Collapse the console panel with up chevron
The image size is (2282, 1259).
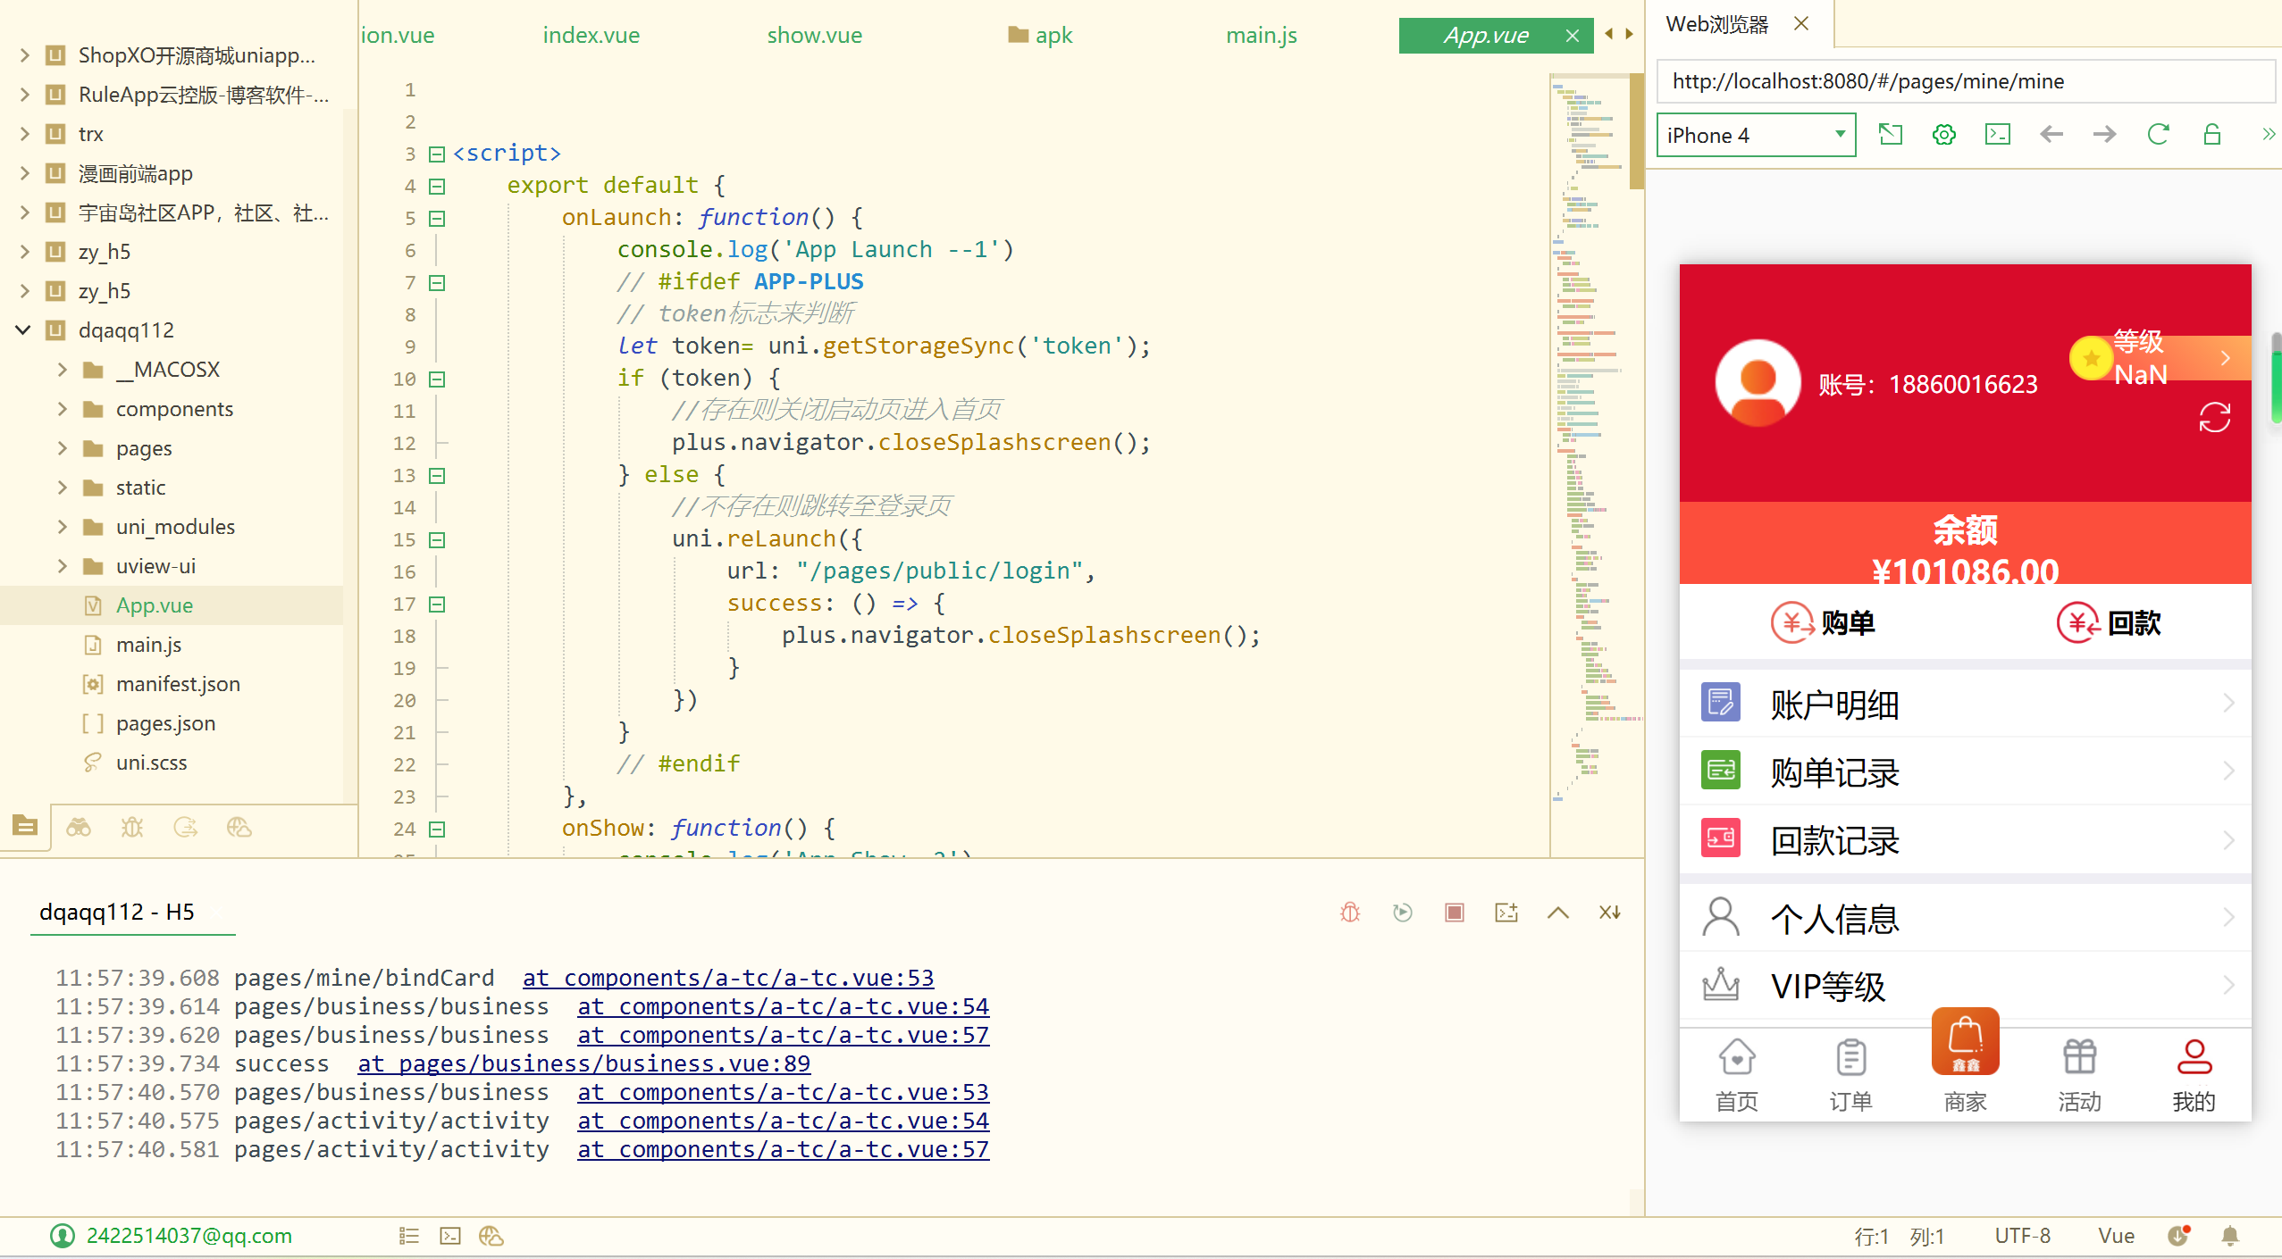click(x=1557, y=912)
